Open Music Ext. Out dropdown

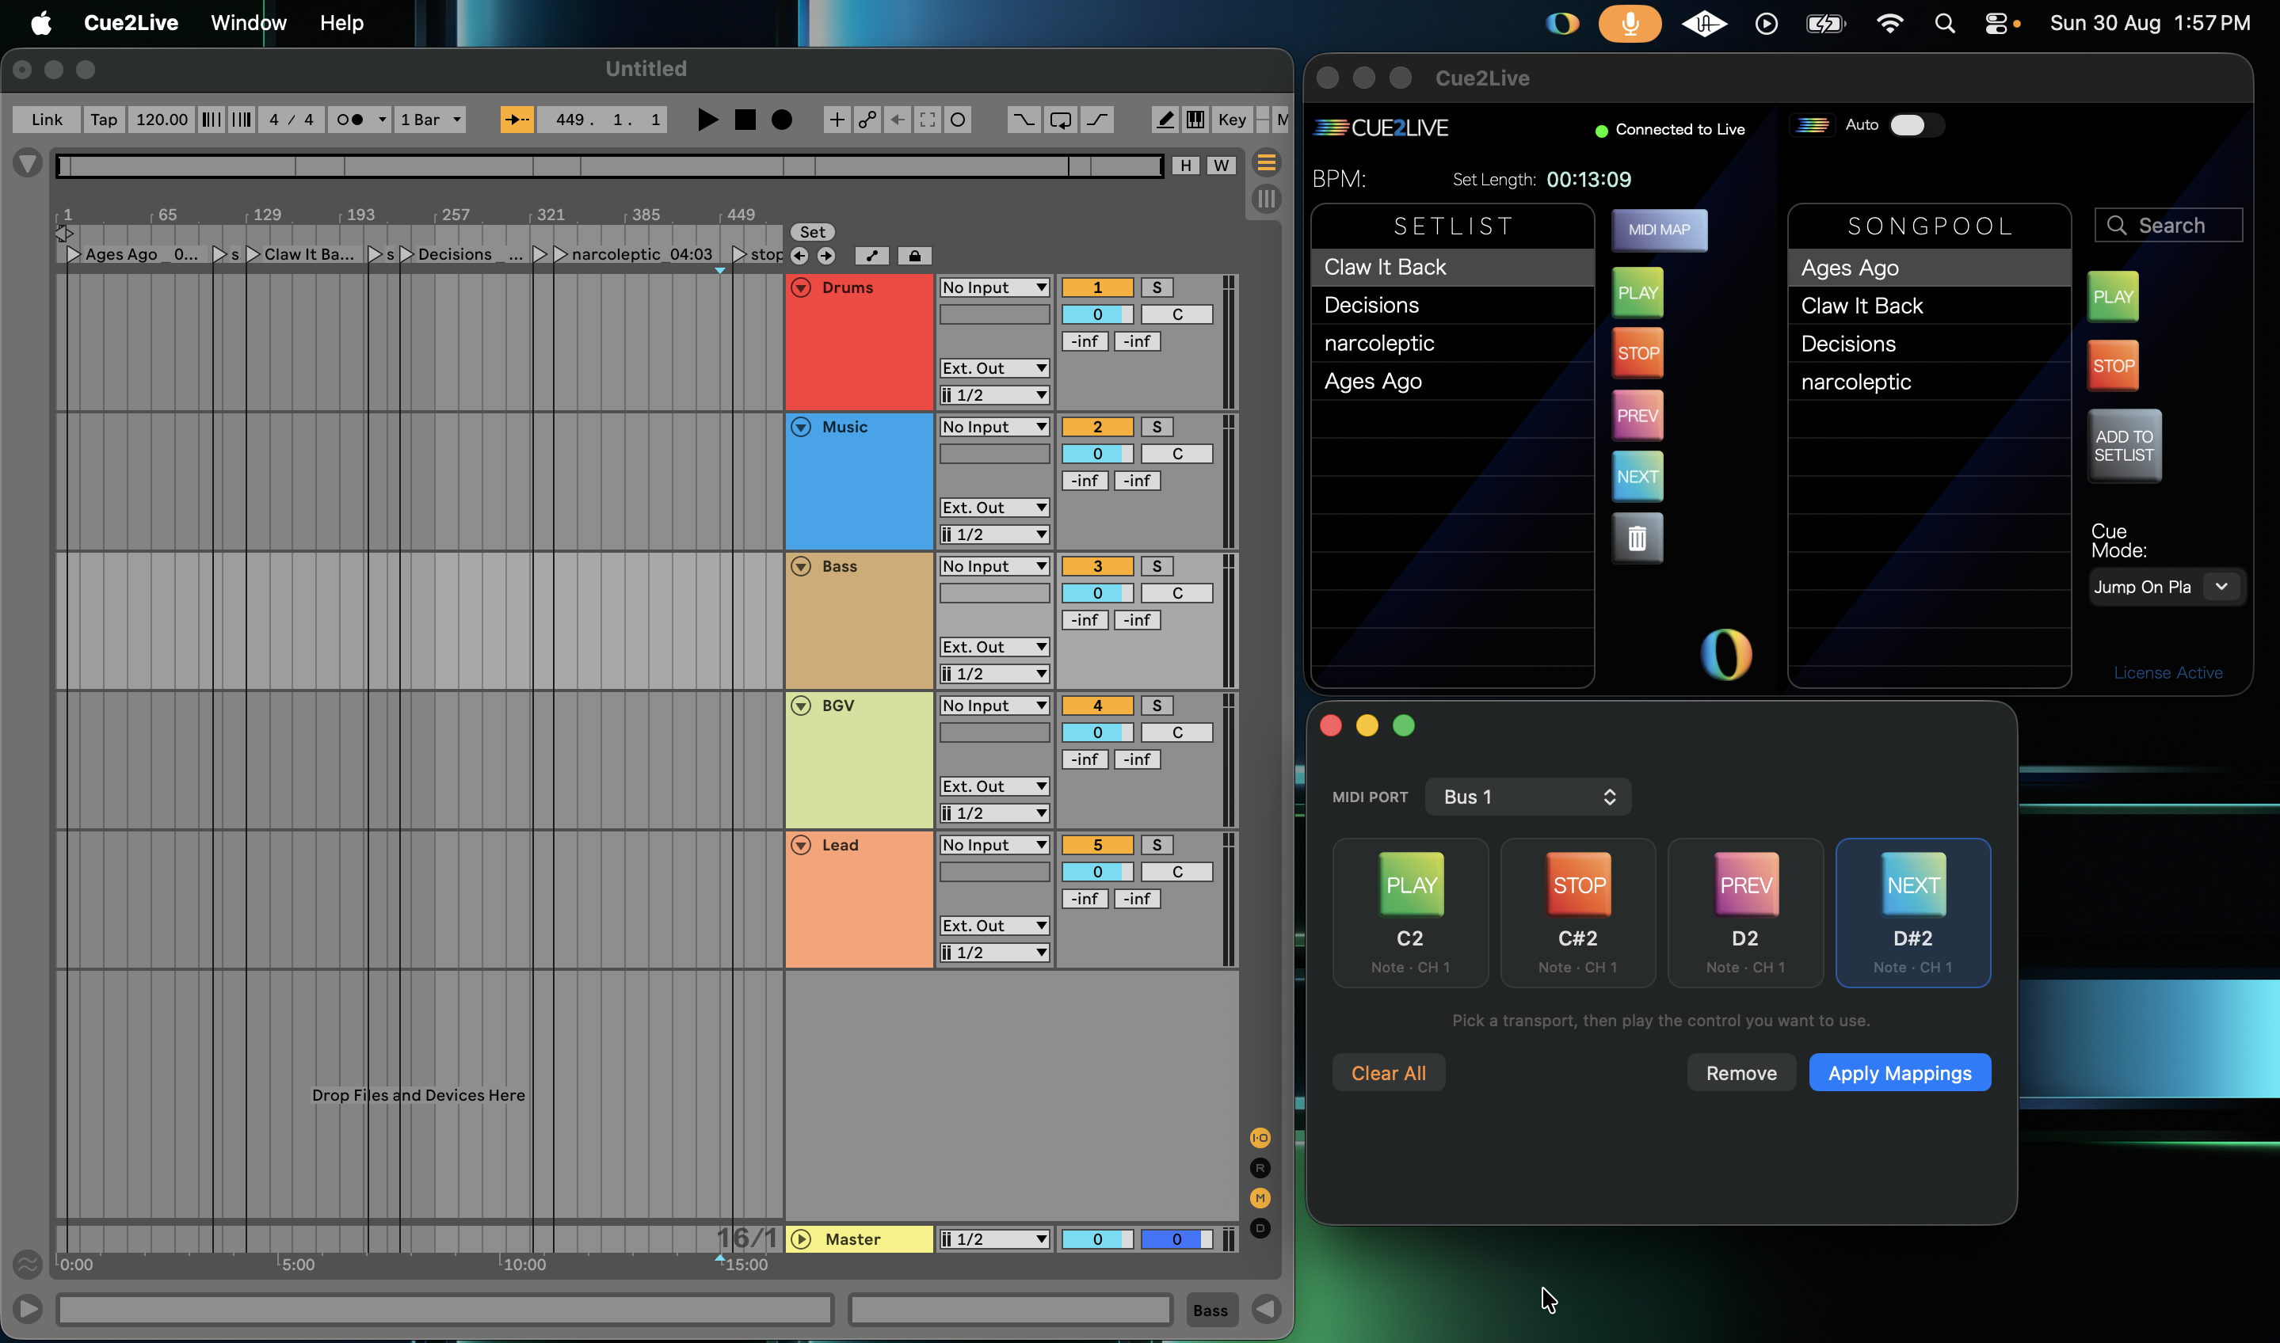993,508
